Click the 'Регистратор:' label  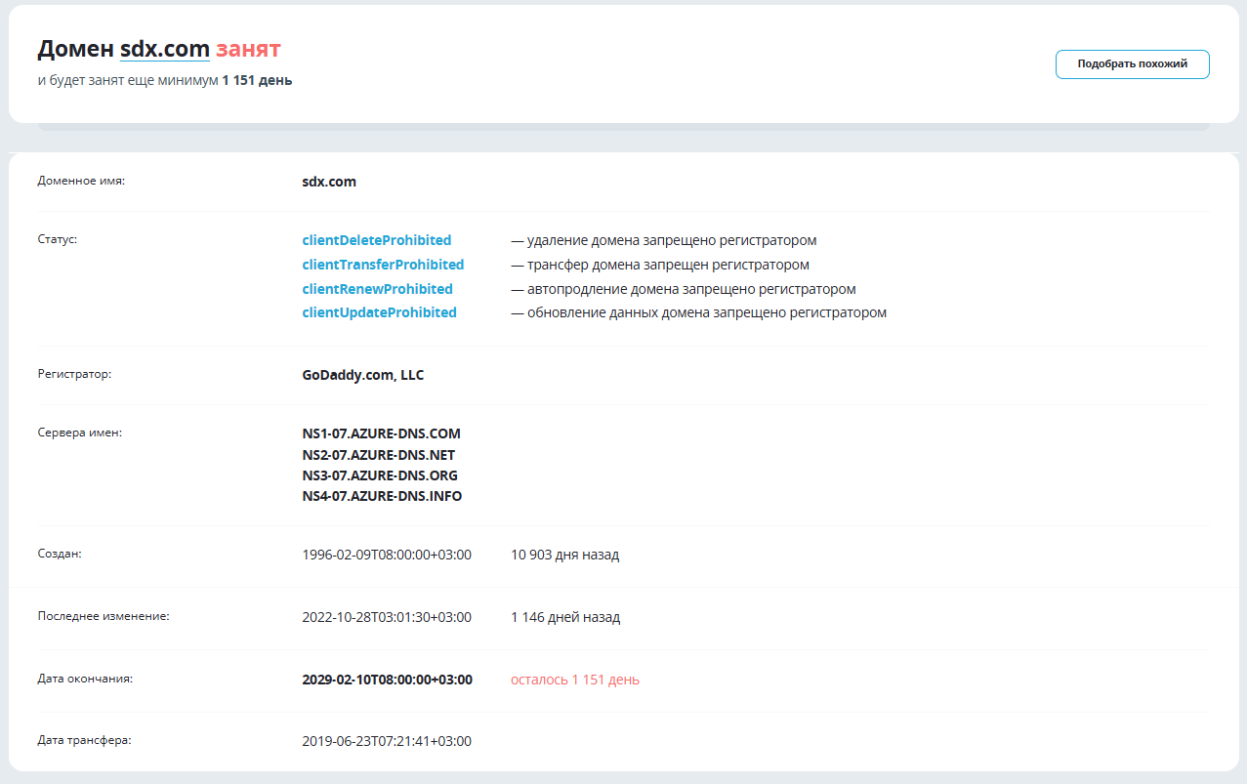[x=75, y=374]
